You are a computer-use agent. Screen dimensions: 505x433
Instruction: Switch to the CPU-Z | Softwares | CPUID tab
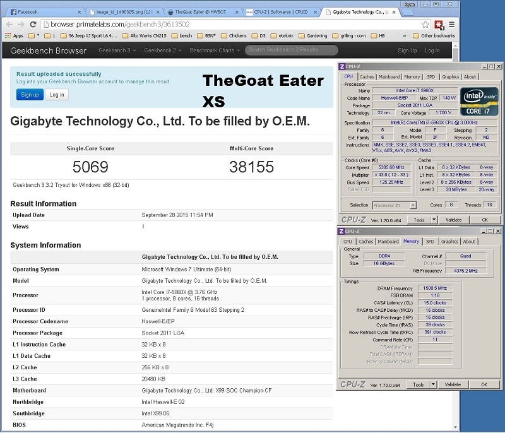pyautogui.click(x=281, y=12)
